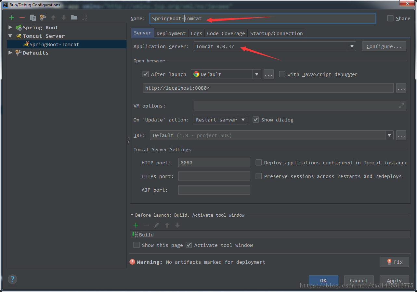
Task: Switch to the Code Coverage tab
Action: coord(226,33)
